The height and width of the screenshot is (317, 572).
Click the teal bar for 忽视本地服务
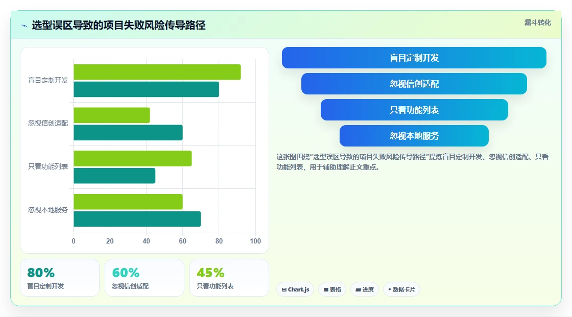click(137, 219)
